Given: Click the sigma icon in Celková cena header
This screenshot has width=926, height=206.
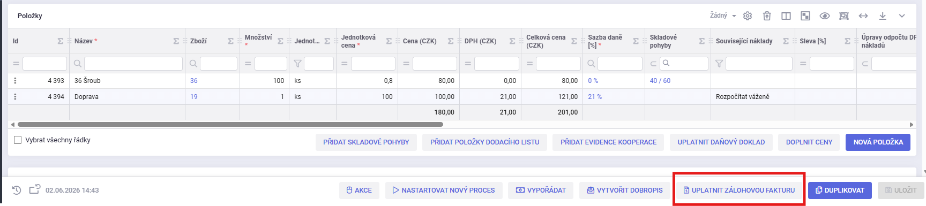Looking at the screenshot, I should 574,41.
